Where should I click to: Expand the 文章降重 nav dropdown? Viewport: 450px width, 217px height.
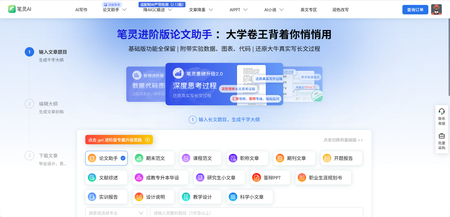pos(211,10)
